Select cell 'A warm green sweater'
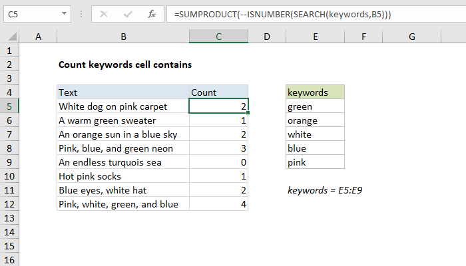Viewport: 466px width, 266px height. [x=123, y=120]
